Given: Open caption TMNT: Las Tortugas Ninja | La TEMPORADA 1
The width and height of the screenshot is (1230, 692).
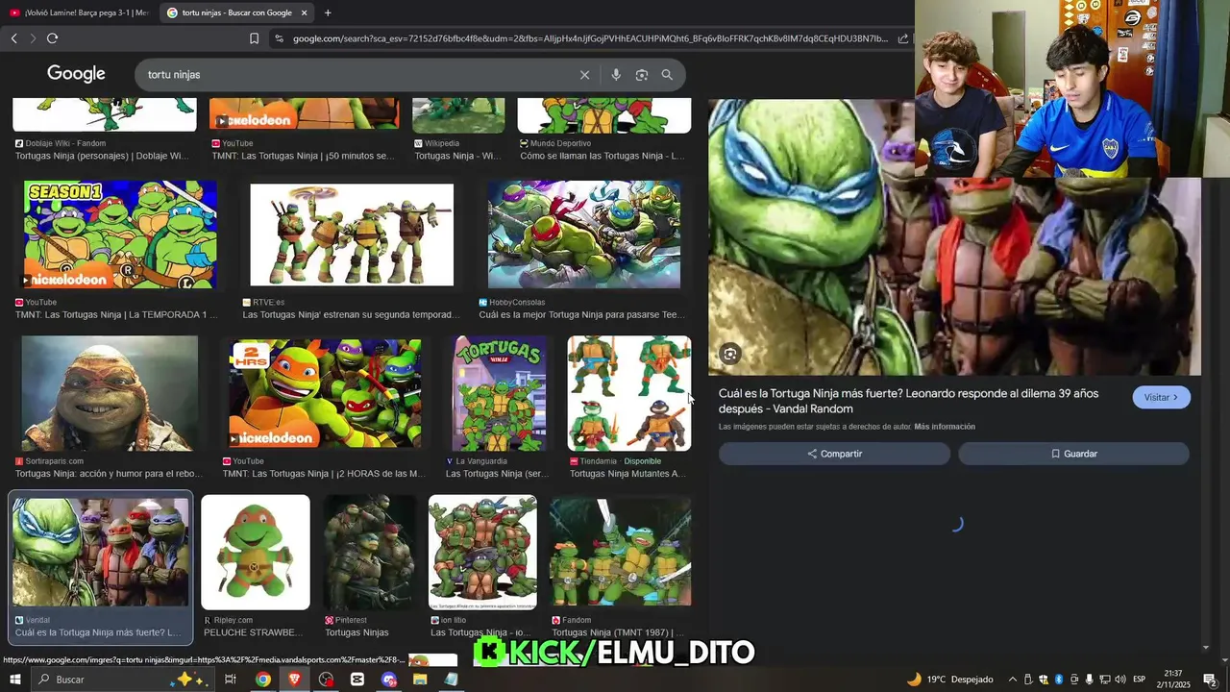Looking at the screenshot, I should tap(116, 314).
